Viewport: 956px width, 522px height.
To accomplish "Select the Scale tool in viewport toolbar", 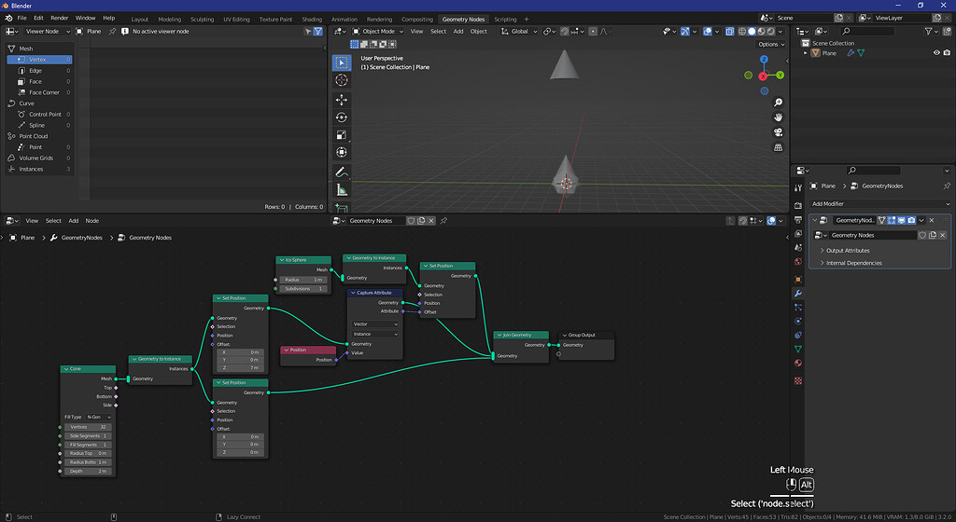I will [x=342, y=134].
